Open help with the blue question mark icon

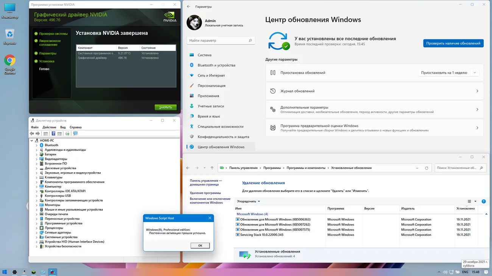484,202
